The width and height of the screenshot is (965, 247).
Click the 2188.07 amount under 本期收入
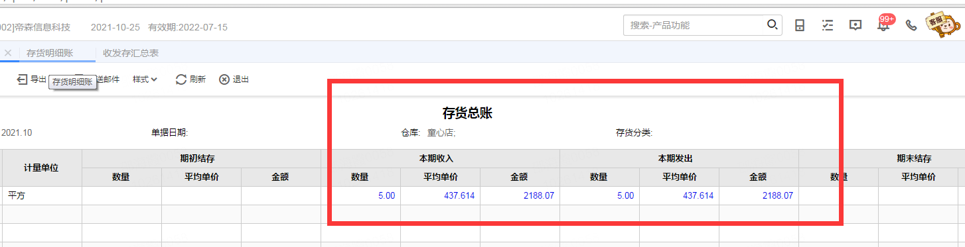point(538,196)
